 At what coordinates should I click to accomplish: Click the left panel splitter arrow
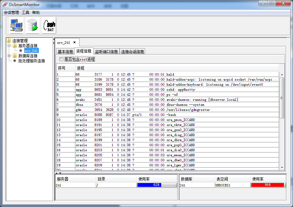[x=54, y=39]
